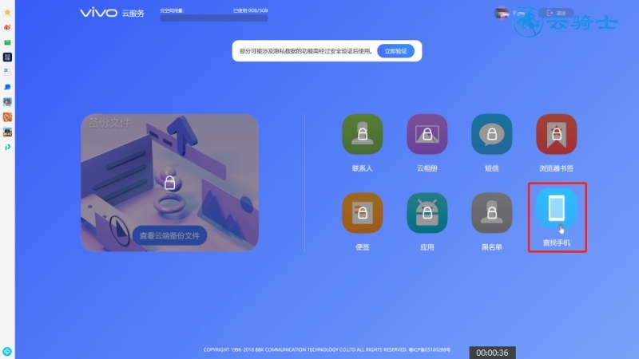Click the blue letter P icon in sidebar
This screenshot has width=639, height=359.
7,147
